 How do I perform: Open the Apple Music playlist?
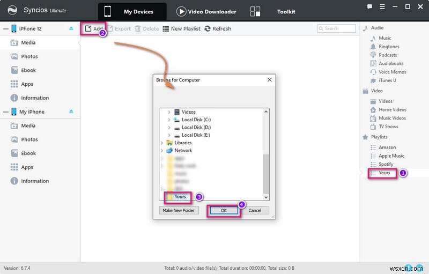(391, 156)
